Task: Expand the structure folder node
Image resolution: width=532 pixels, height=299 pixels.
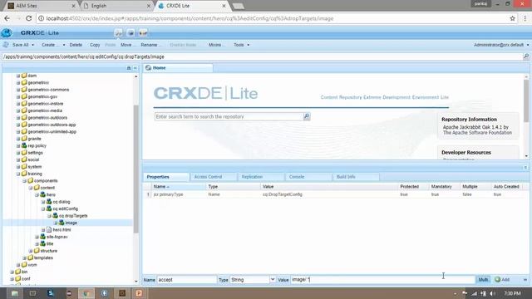Action: point(31,251)
